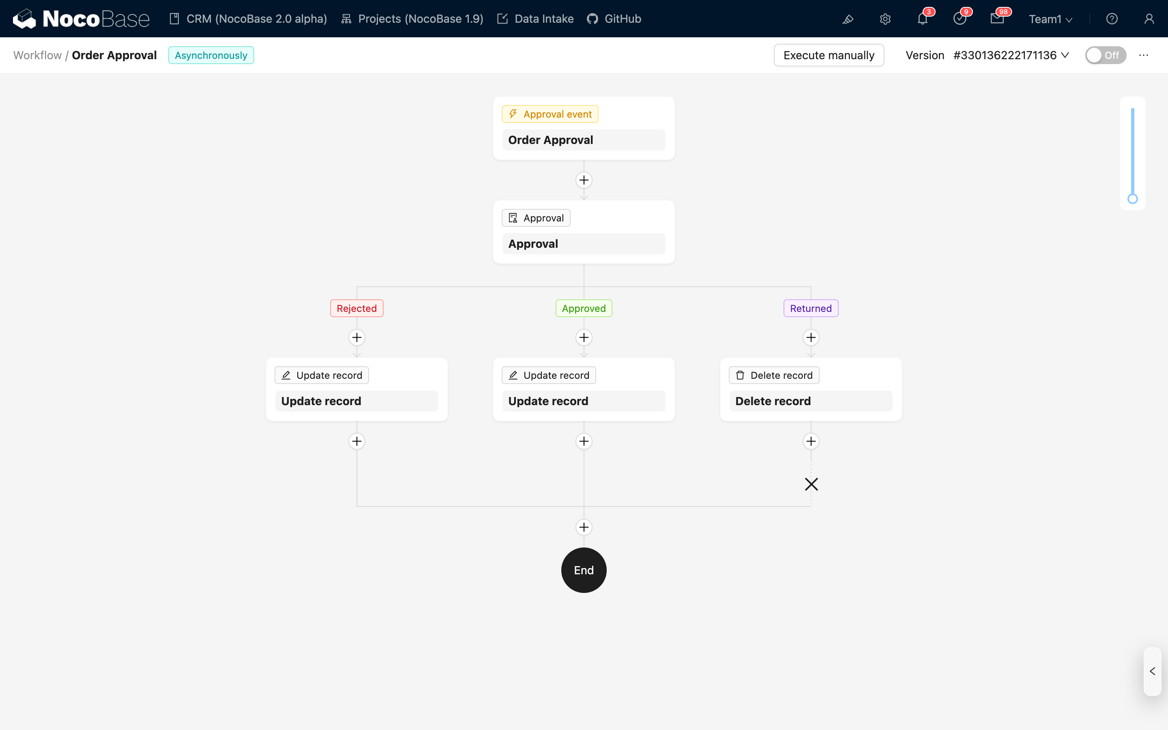
Task: Open the workflow tasks check icon
Action: point(960,19)
